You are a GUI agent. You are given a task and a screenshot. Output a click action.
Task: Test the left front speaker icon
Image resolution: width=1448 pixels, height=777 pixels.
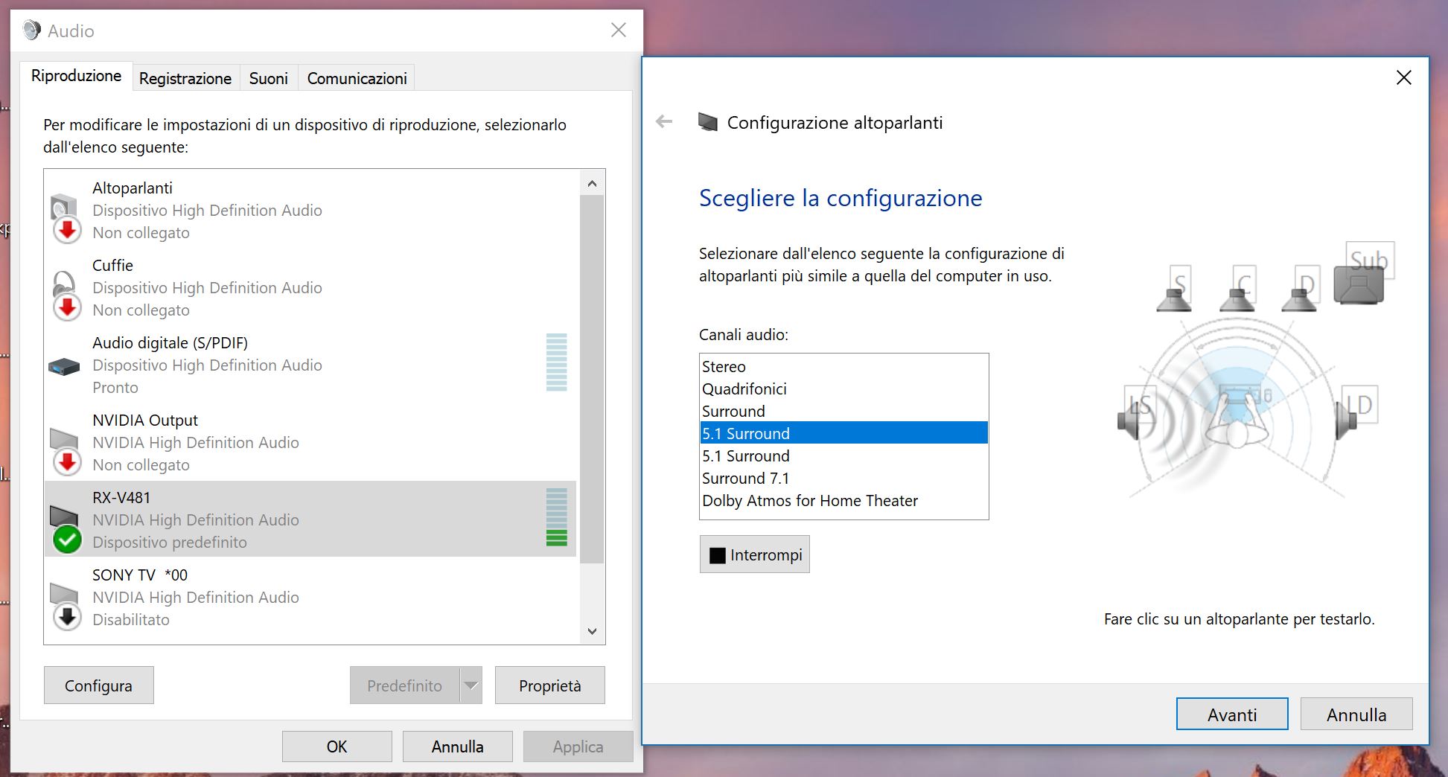coord(1175,289)
